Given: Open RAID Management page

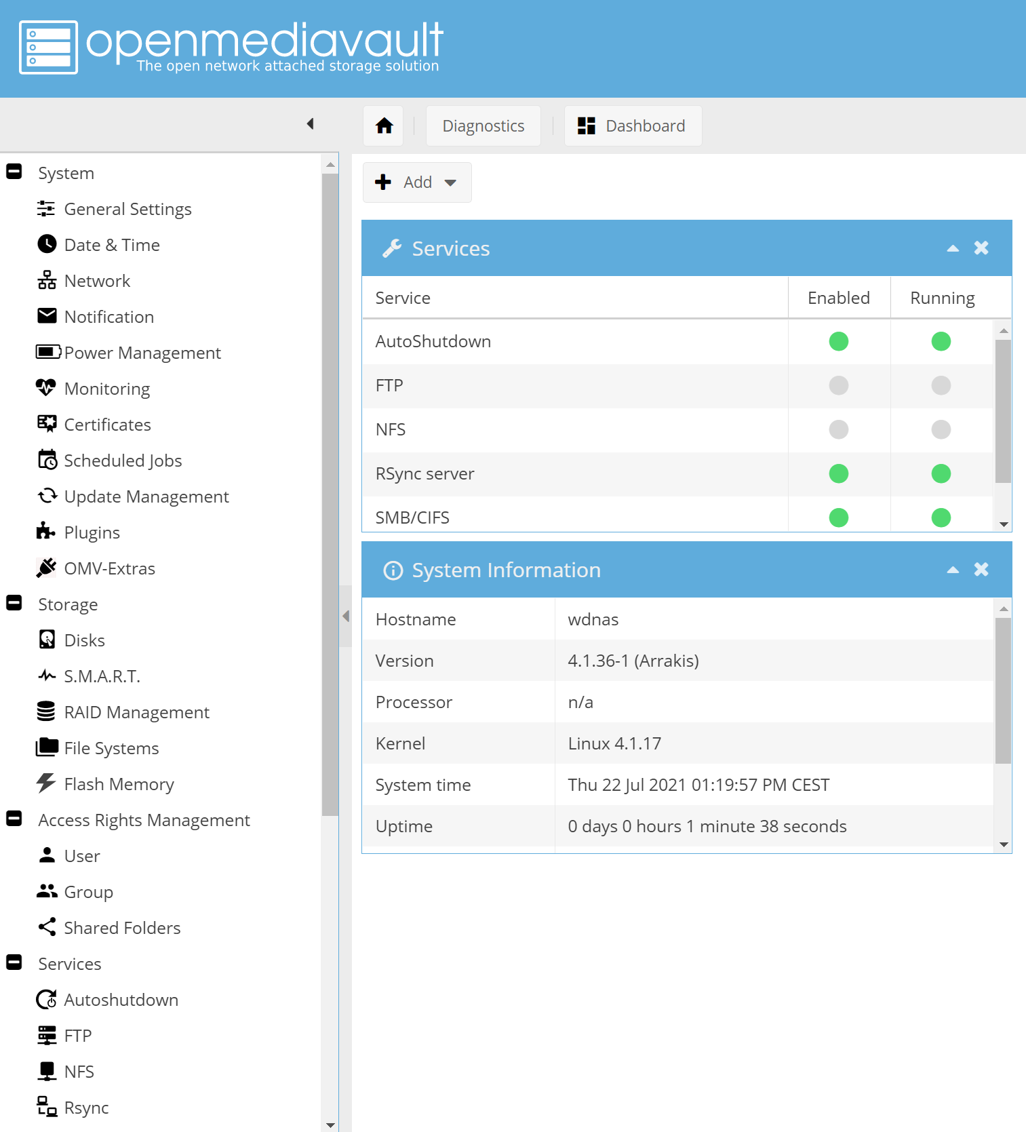Looking at the screenshot, I should 123,712.
